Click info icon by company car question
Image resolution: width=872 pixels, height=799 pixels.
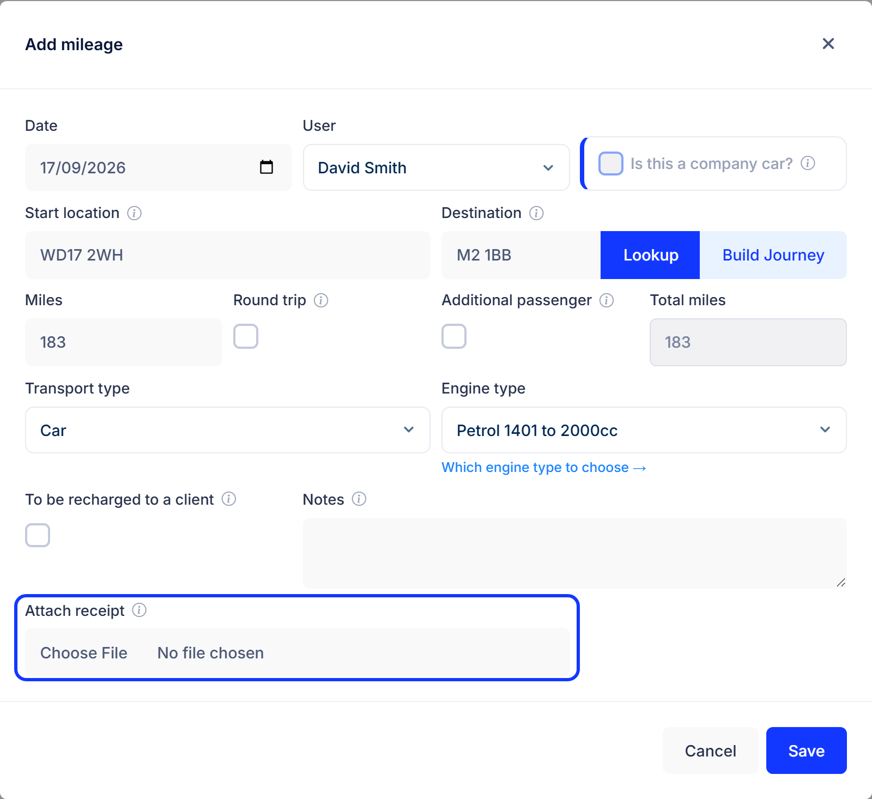tap(808, 163)
